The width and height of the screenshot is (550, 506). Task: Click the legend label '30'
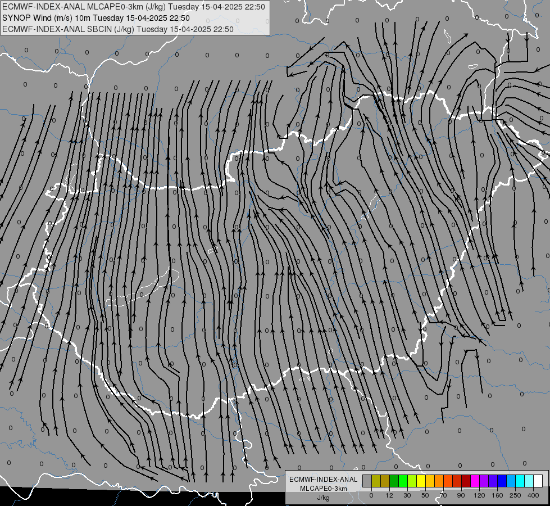click(x=407, y=495)
